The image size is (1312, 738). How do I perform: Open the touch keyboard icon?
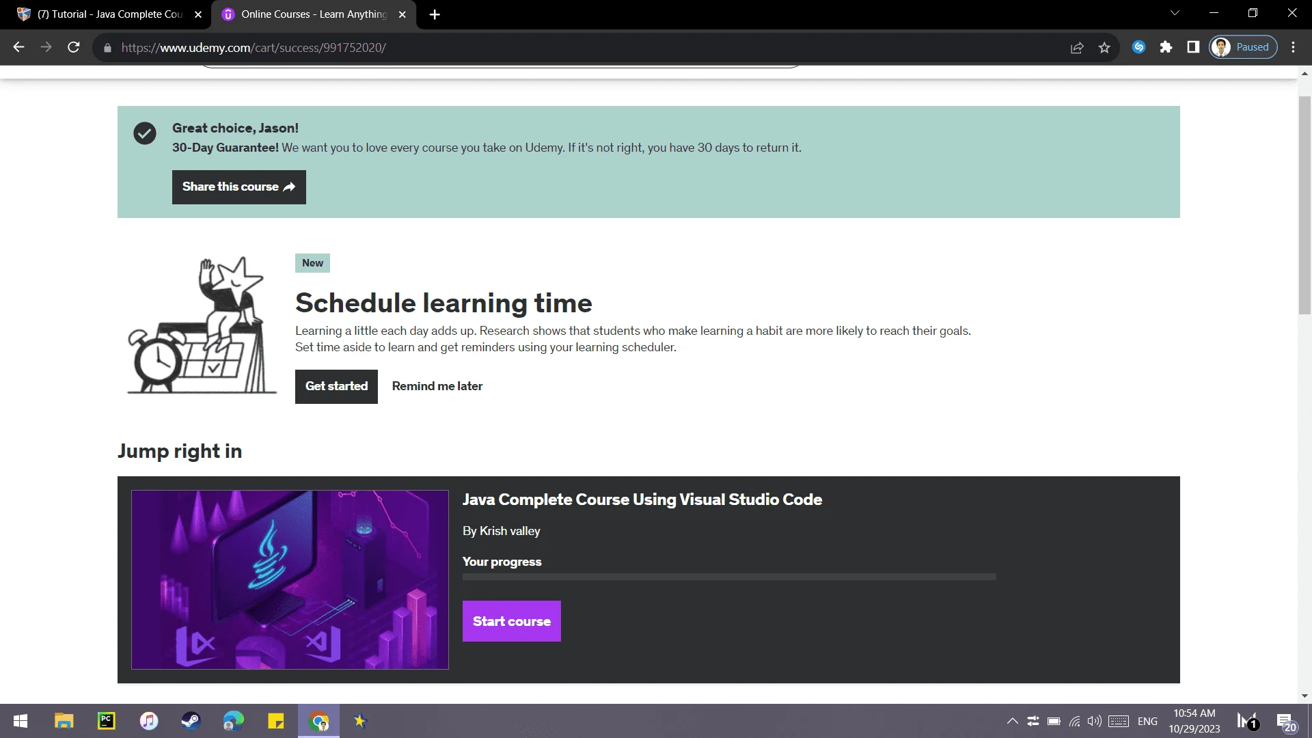coord(1119,721)
